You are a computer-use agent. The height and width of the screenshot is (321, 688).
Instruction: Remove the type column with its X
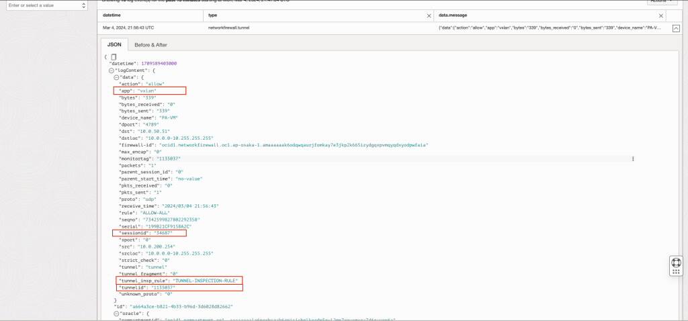point(429,15)
